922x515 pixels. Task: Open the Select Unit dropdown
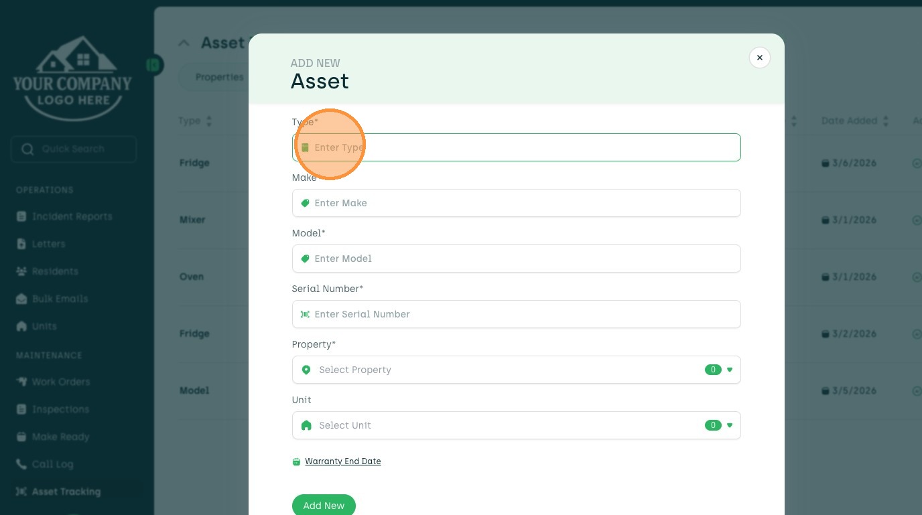point(516,425)
